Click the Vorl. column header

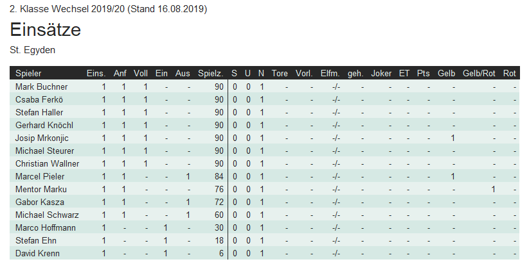click(304, 73)
